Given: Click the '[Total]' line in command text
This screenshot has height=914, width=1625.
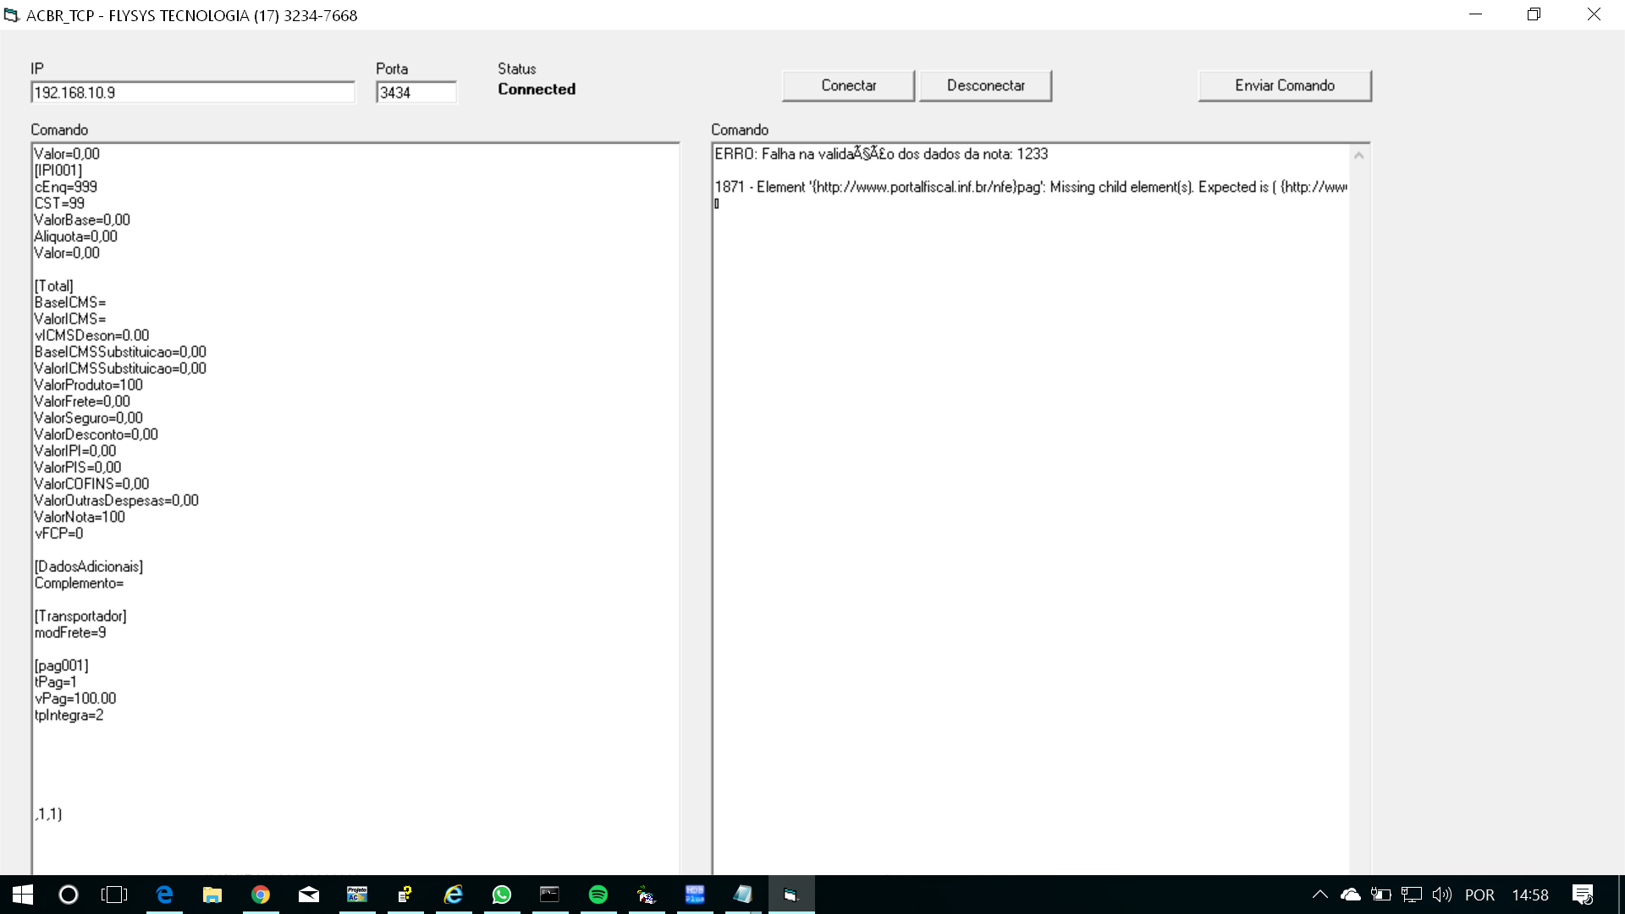Looking at the screenshot, I should (54, 286).
